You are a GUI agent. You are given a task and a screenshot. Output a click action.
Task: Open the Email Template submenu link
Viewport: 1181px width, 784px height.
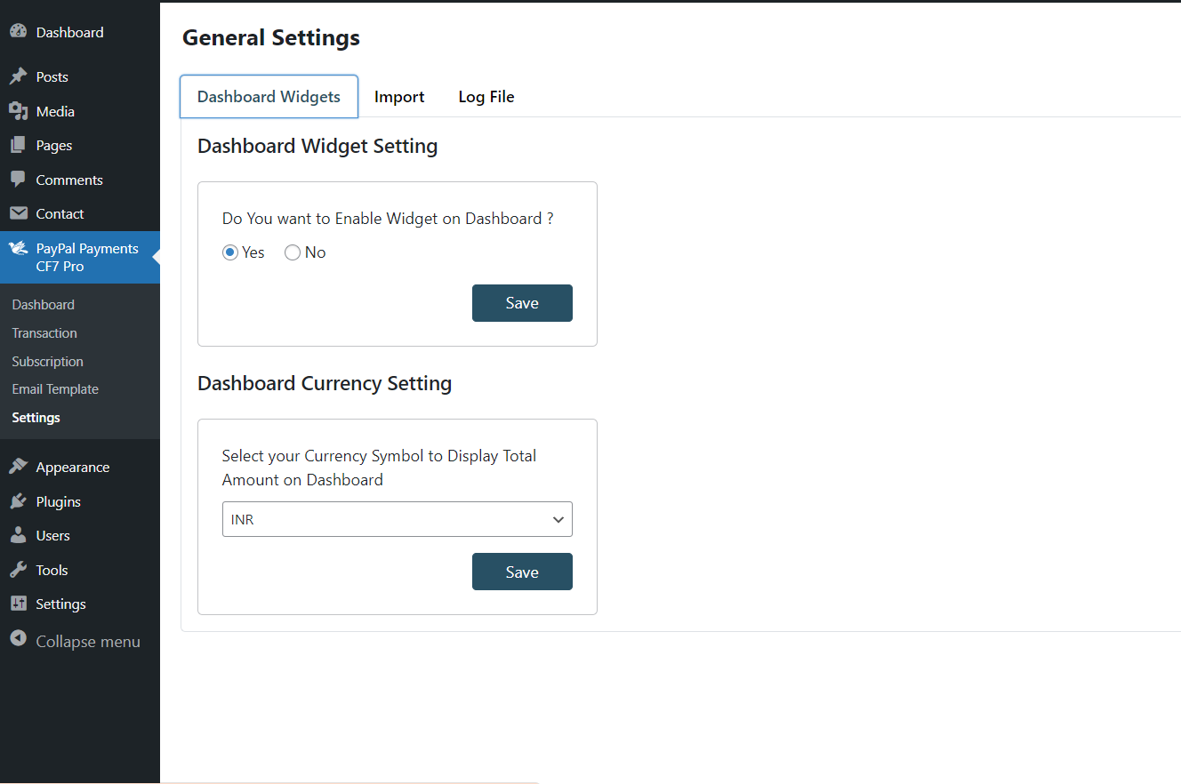(x=55, y=389)
